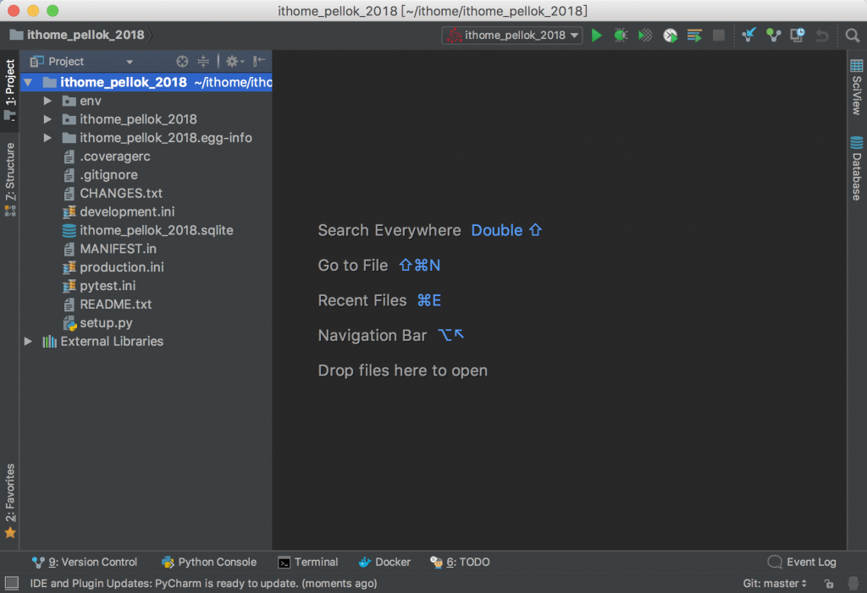Collapse all in Project panel
This screenshot has height=593, width=867.
click(x=203, y=62)
